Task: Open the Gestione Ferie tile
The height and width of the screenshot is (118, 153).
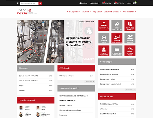Action: 130,51
